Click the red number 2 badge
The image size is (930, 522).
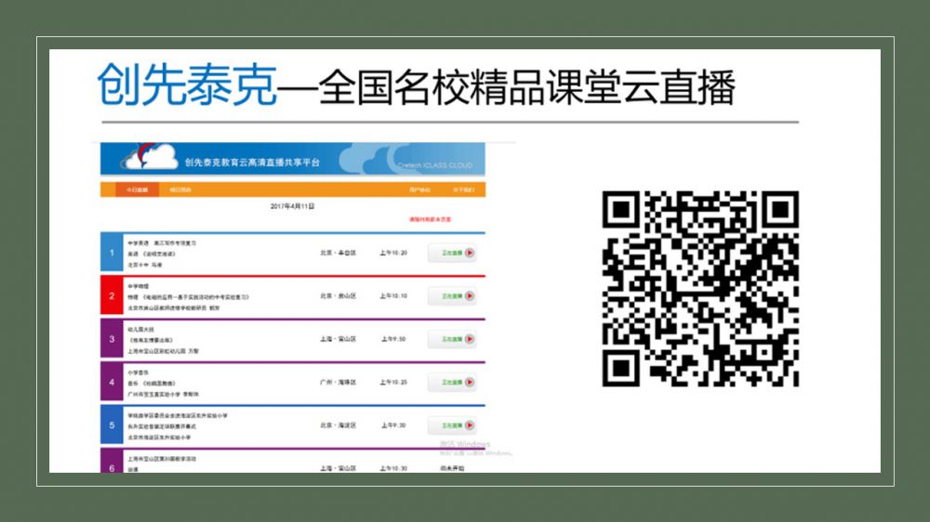coord(112,296)
